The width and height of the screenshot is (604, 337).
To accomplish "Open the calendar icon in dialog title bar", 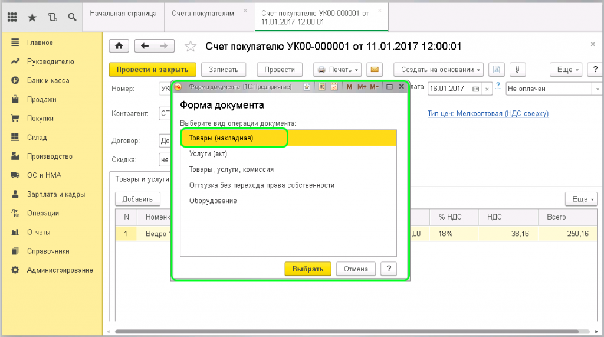I will [x=334, y=87].
